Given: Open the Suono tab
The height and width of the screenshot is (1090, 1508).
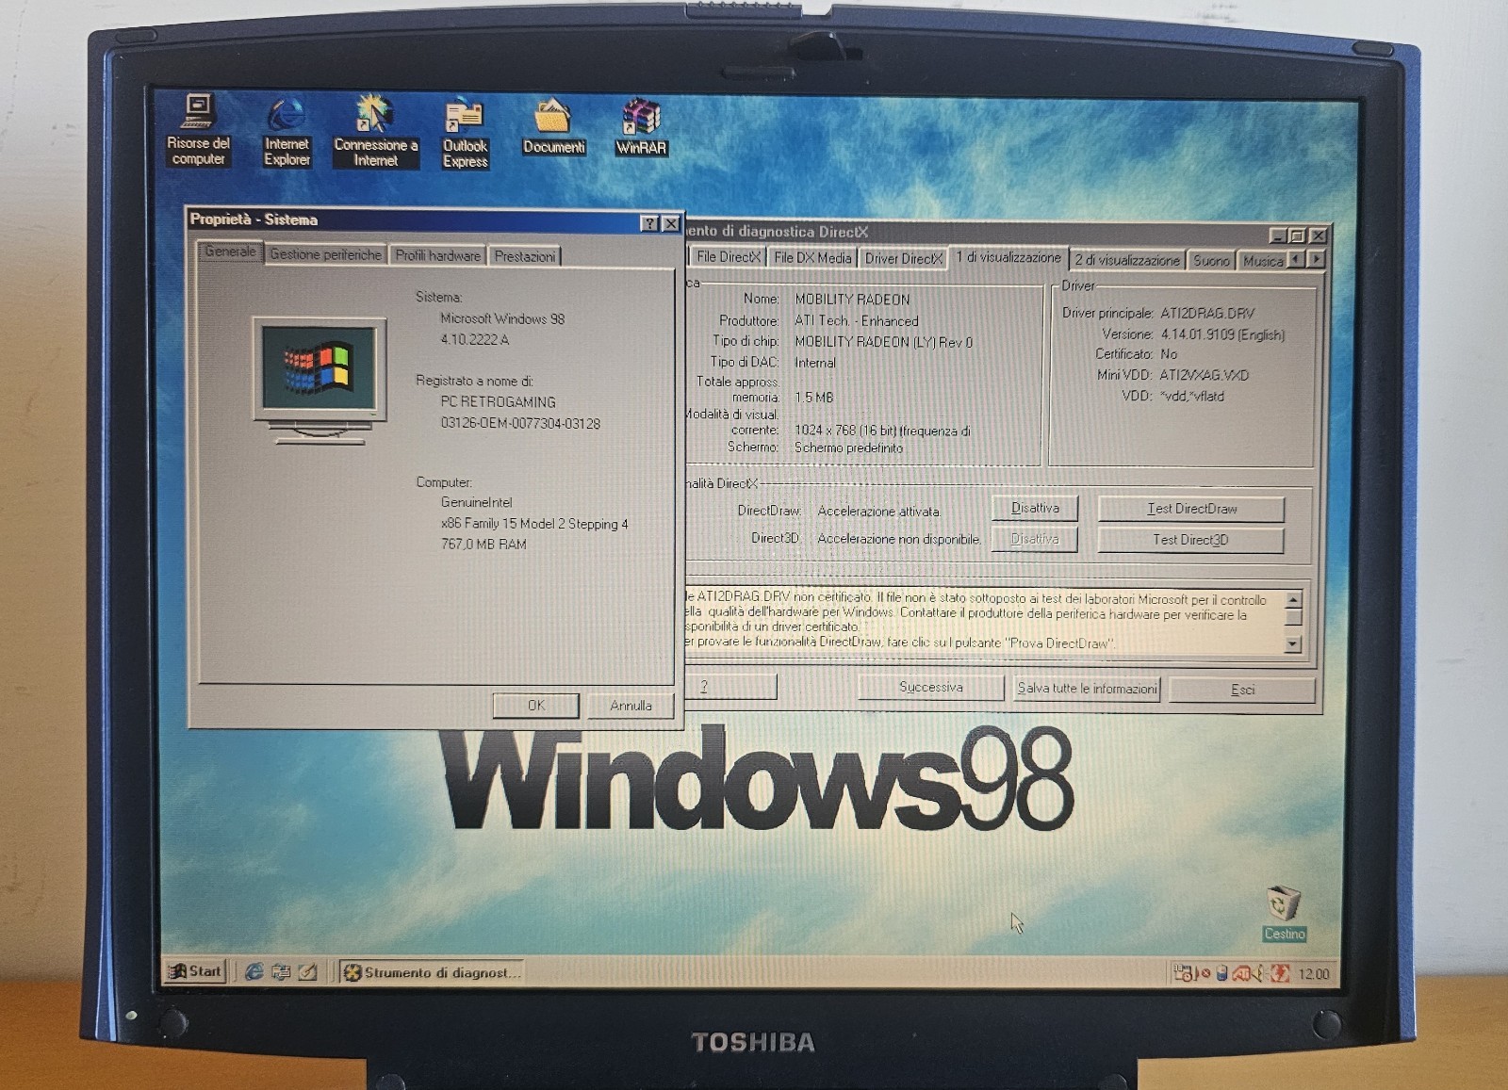Looking at the screenshot, I should (1211, 261).
